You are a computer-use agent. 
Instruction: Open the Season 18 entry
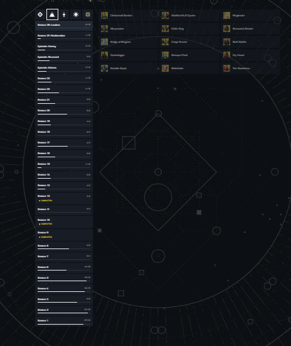point(64,133)
